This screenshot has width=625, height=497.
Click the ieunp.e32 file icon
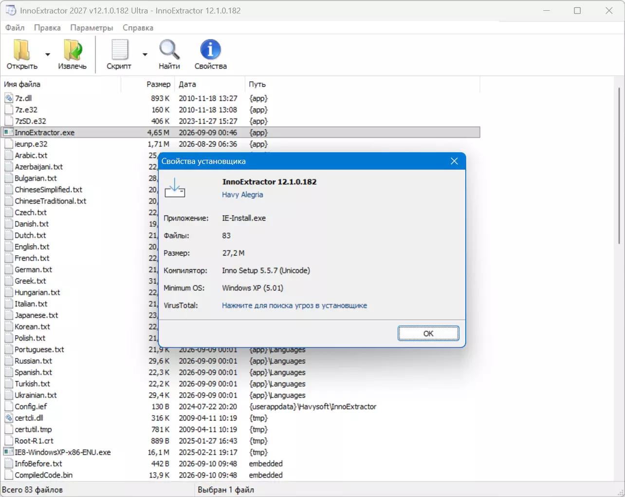(x=9, y=144)
